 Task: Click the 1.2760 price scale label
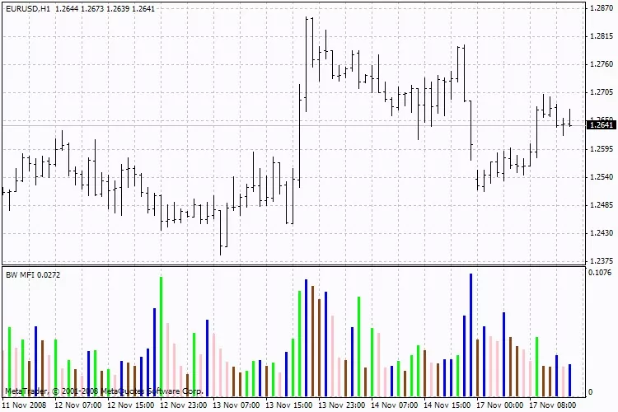tap(602, 64)
